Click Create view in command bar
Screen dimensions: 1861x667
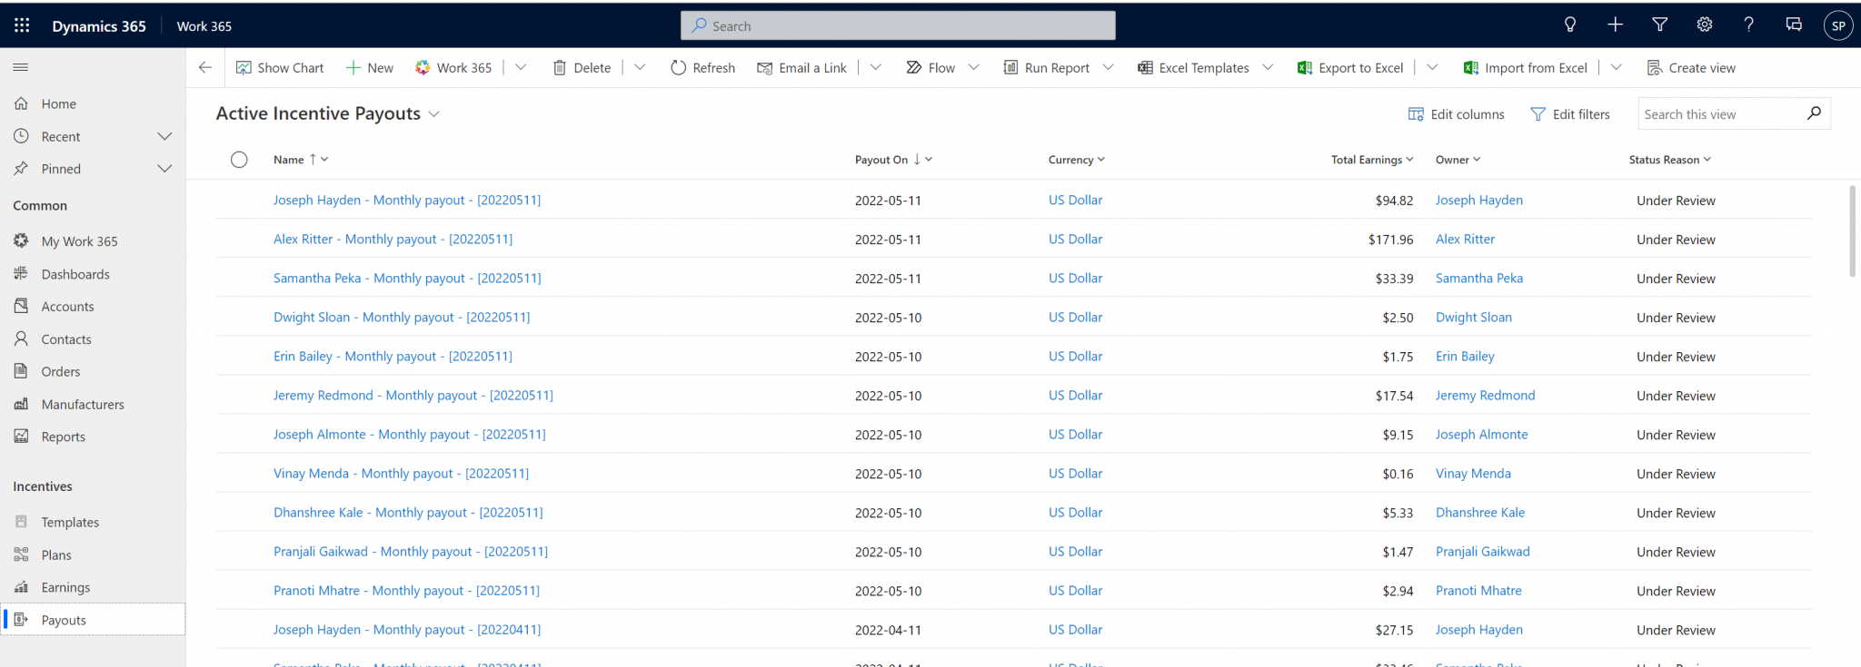click(x=1691, y=68)
